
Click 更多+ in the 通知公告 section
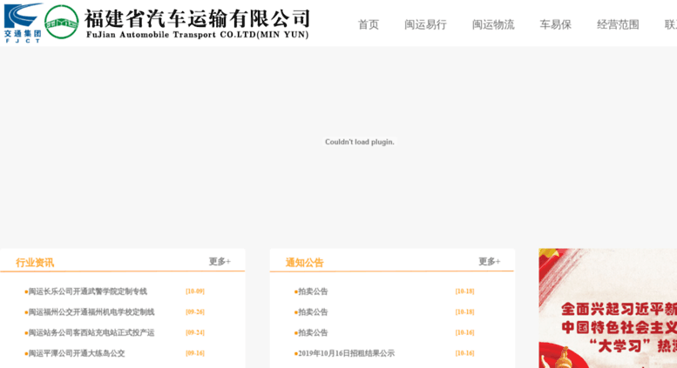(x=489, y=262)
